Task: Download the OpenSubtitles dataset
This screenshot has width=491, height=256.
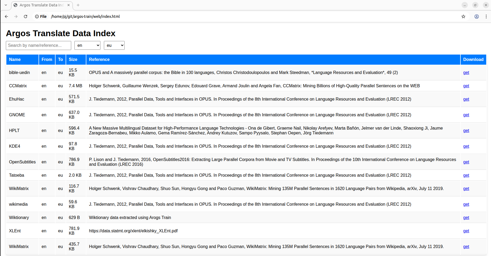Action: (466, 162)
